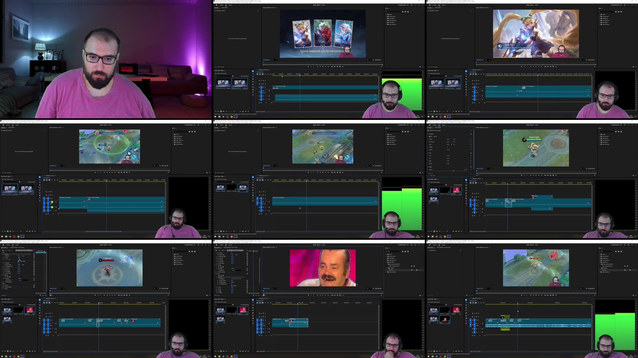Switch to Export tab in hero-cards frame
The width and height of the screenshot is (638, 358).
click(x=230, y=5)
